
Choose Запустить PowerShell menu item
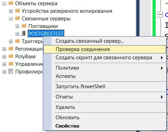(105, 87)
